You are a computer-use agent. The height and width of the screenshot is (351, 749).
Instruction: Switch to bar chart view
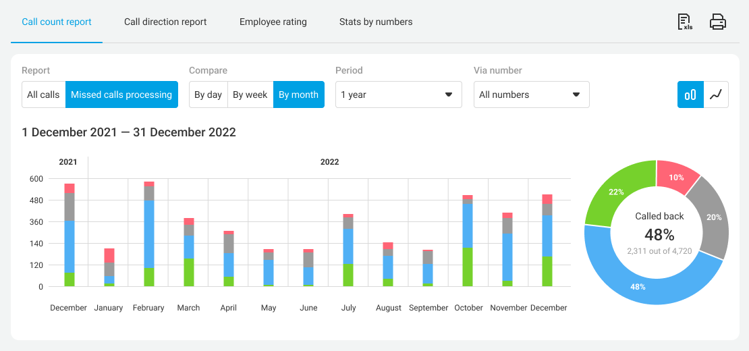coord(690,94)
